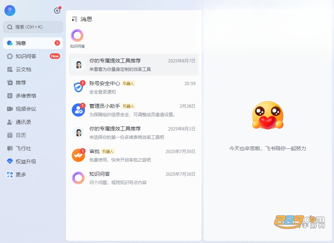Select 知识问答 sidebar item with New badge
This screenshot has width=334, height=243.
33,56
